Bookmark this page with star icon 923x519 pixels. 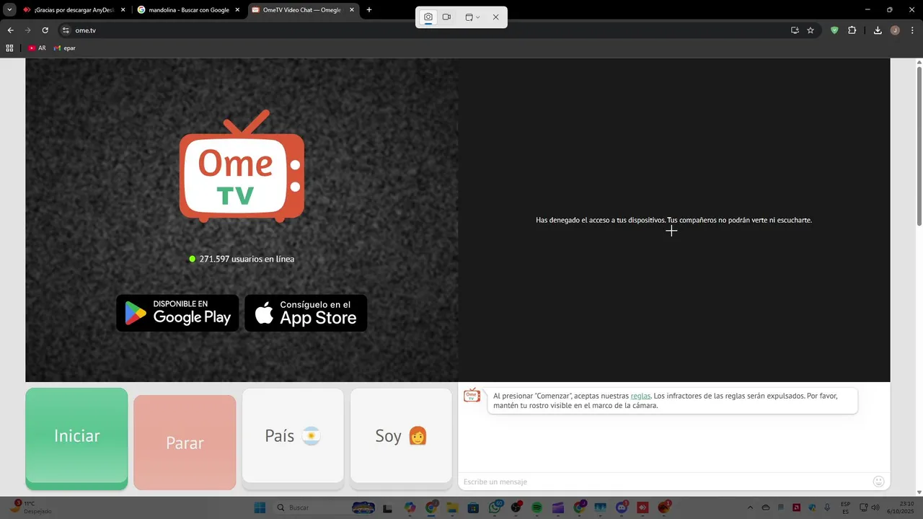[811, 30]
